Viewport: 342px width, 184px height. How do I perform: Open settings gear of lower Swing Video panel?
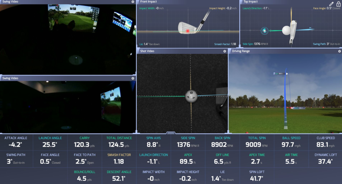[133, 78]
